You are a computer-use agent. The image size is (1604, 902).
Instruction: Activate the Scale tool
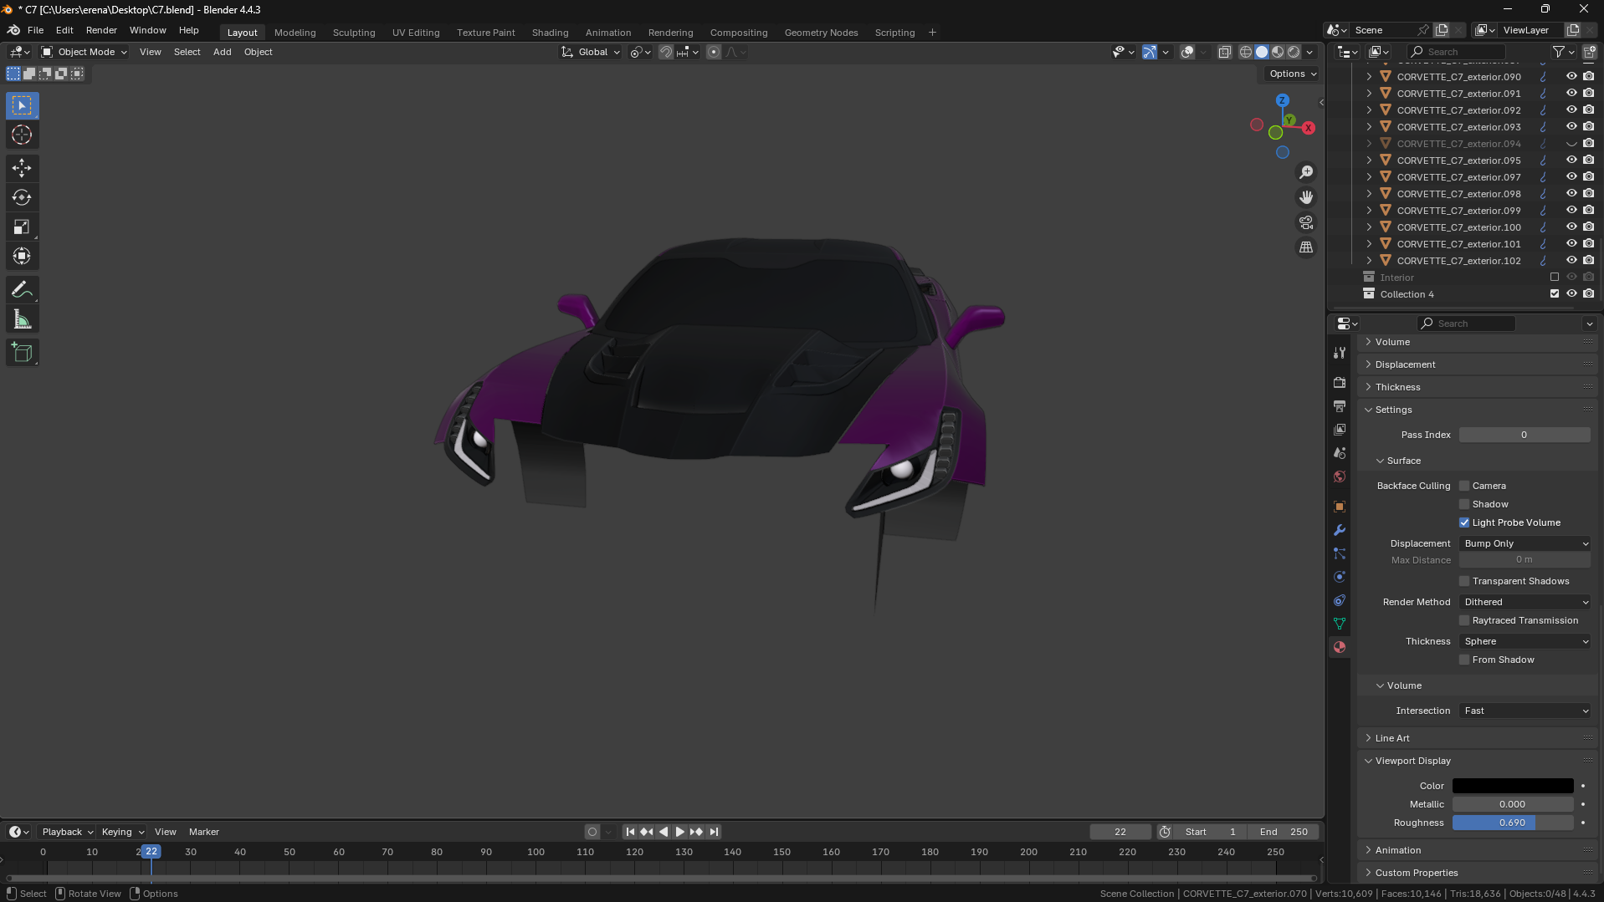pos(22,227)
